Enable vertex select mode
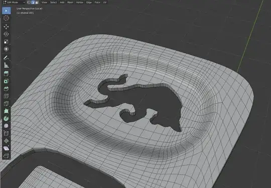The height and width of the screenshot is (188, 271). pos(29,2)
